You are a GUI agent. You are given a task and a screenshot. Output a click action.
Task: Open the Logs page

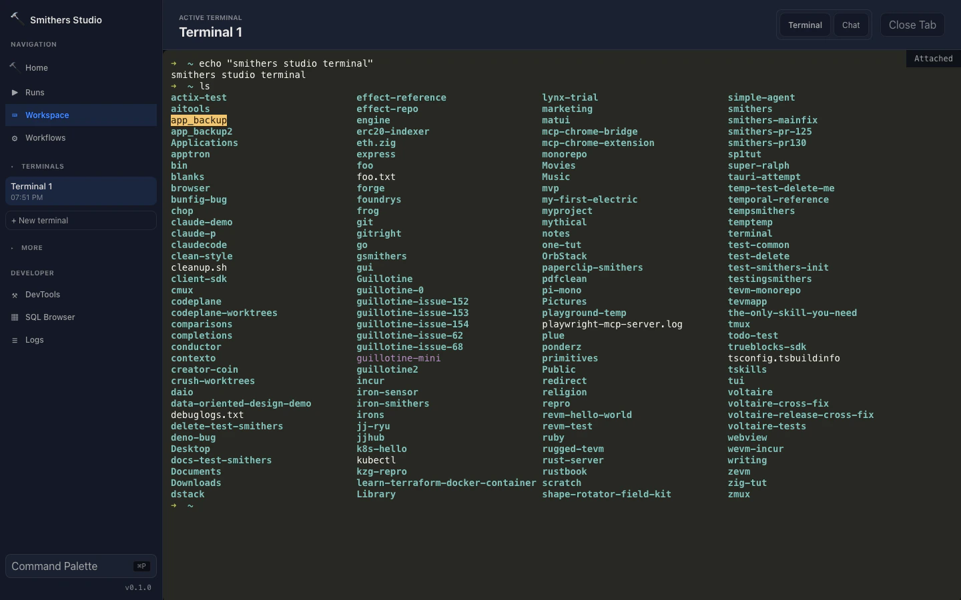pos(81,340)
